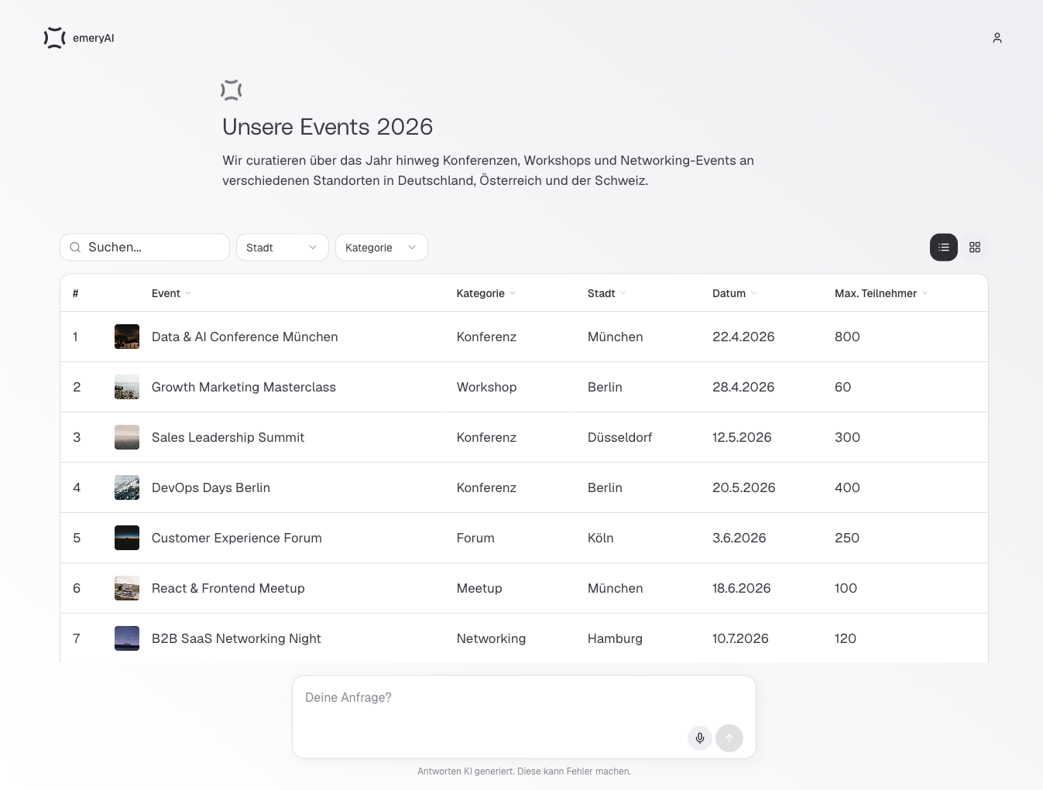
Task: Click München cell in React Meetup row
Action: 616,588
